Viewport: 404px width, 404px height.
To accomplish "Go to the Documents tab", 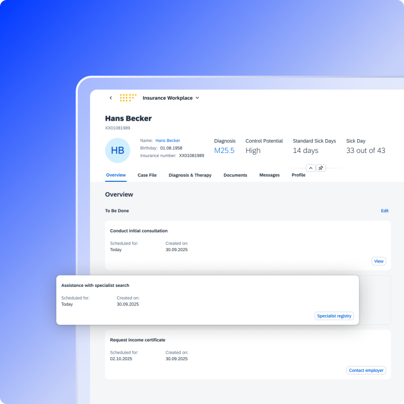I will pyautogui.click(x=235, y=175).
